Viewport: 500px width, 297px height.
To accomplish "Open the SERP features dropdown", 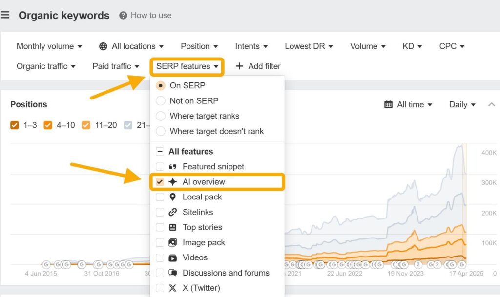I will pos(187,66).
